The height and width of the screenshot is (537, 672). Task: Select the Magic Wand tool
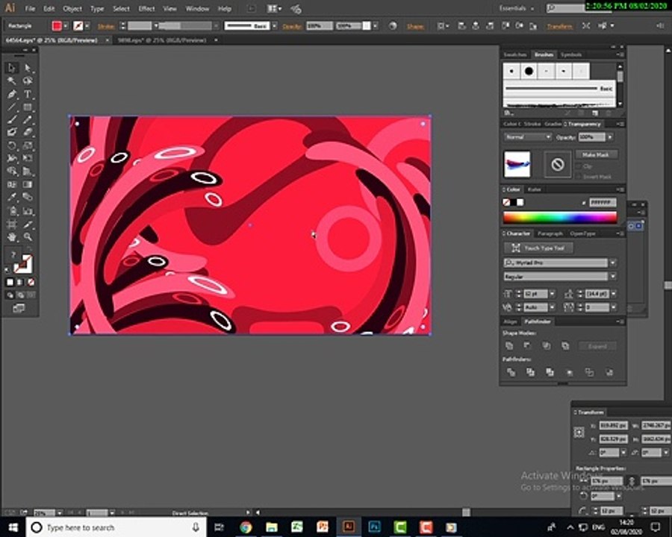coord(11,81)
